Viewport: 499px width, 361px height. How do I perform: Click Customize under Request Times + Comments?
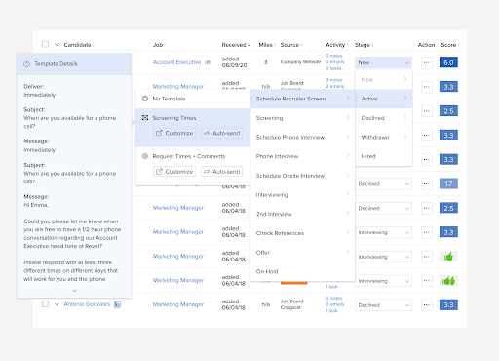[x=174, y=172]
